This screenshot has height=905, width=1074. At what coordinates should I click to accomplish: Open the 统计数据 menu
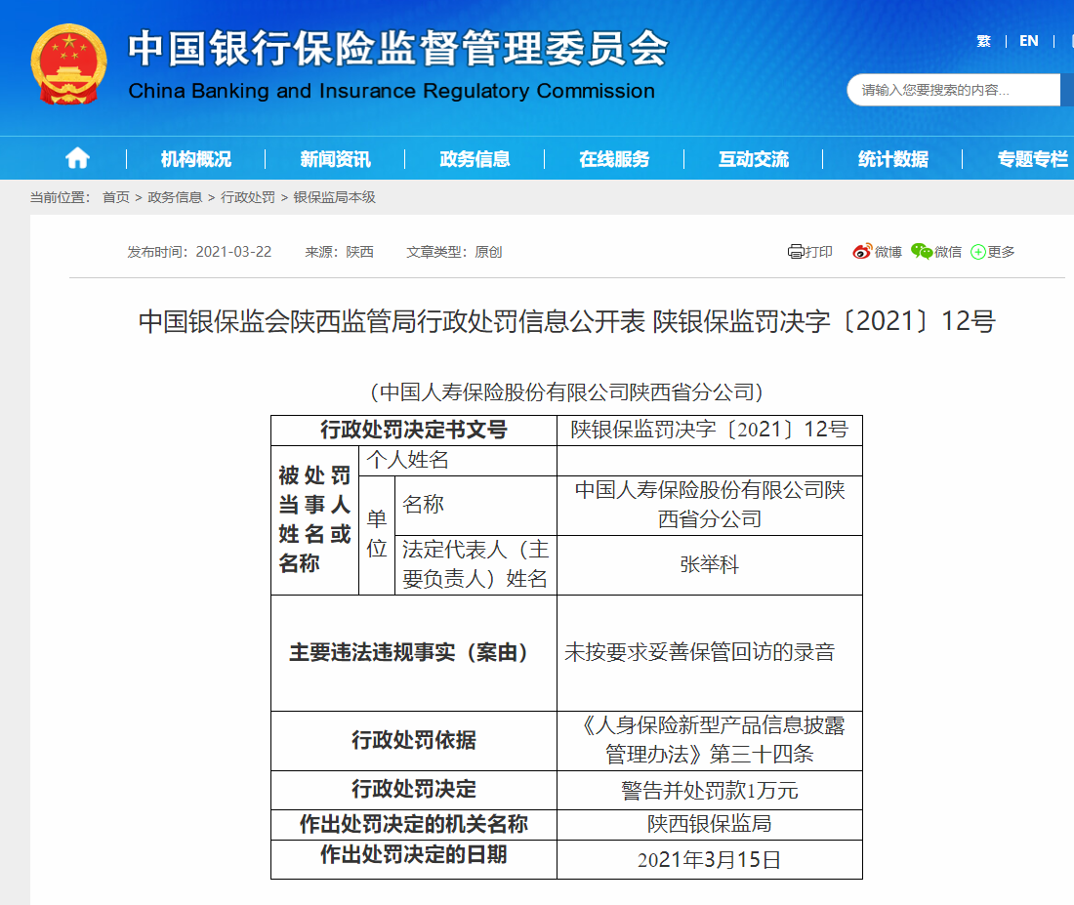[x=893, y=159]
